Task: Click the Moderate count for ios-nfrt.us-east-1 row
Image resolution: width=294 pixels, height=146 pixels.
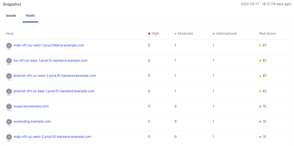Action: [175, 61]
